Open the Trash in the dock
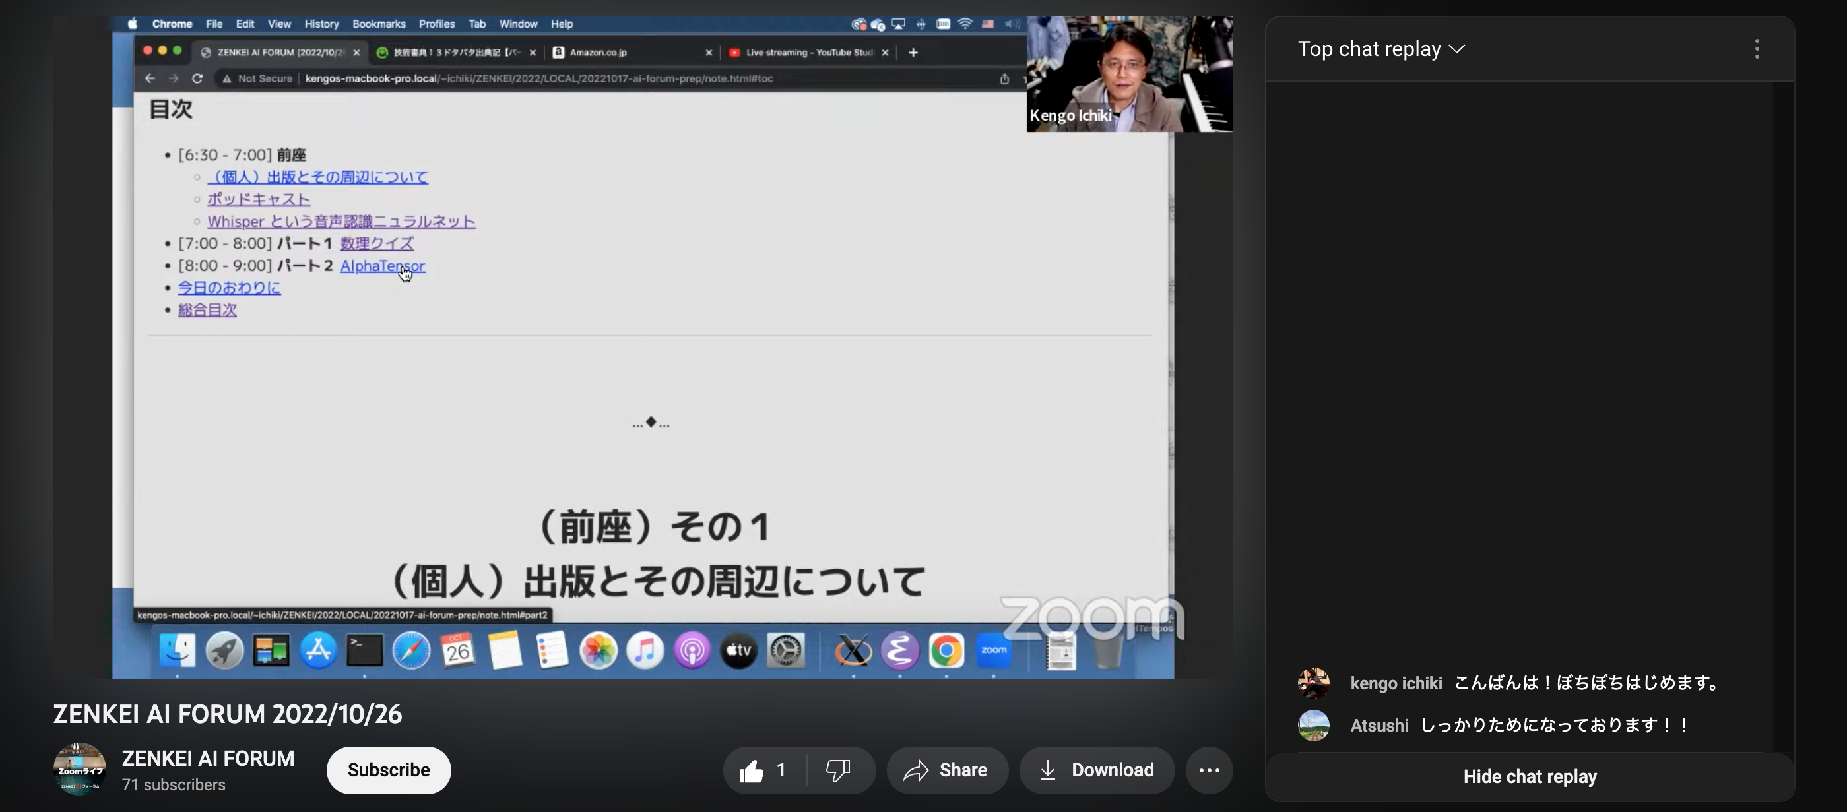Viewport: 1847px width, 812px height. [1108, 651]
